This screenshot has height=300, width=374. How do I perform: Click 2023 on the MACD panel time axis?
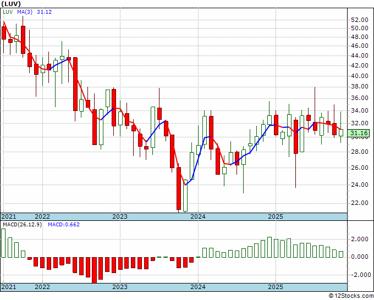click(x=120, y=287)
